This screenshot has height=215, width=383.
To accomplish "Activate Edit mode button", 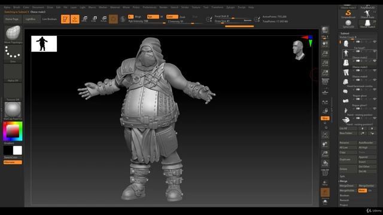I will coord(65,19).
